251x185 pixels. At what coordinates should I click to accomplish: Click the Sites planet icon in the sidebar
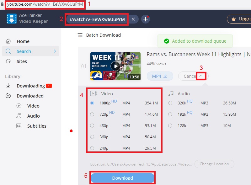click(8, 61)
